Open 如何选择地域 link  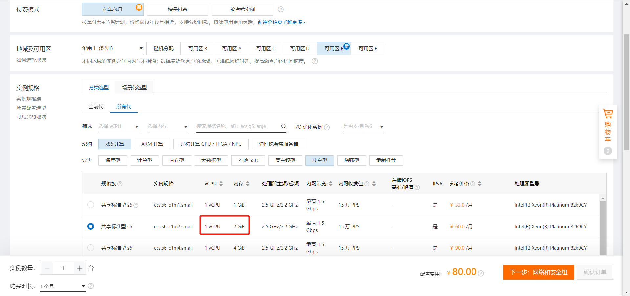[31, 60]
